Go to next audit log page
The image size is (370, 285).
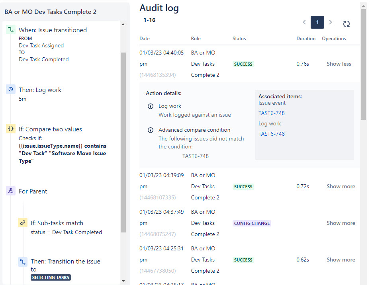pos(330,22)
